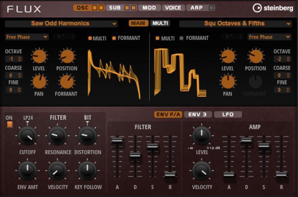Viewport: 298px width, 197px height.
Task: Click oscillator 1 PAN knob
Action: coord(39,82)
